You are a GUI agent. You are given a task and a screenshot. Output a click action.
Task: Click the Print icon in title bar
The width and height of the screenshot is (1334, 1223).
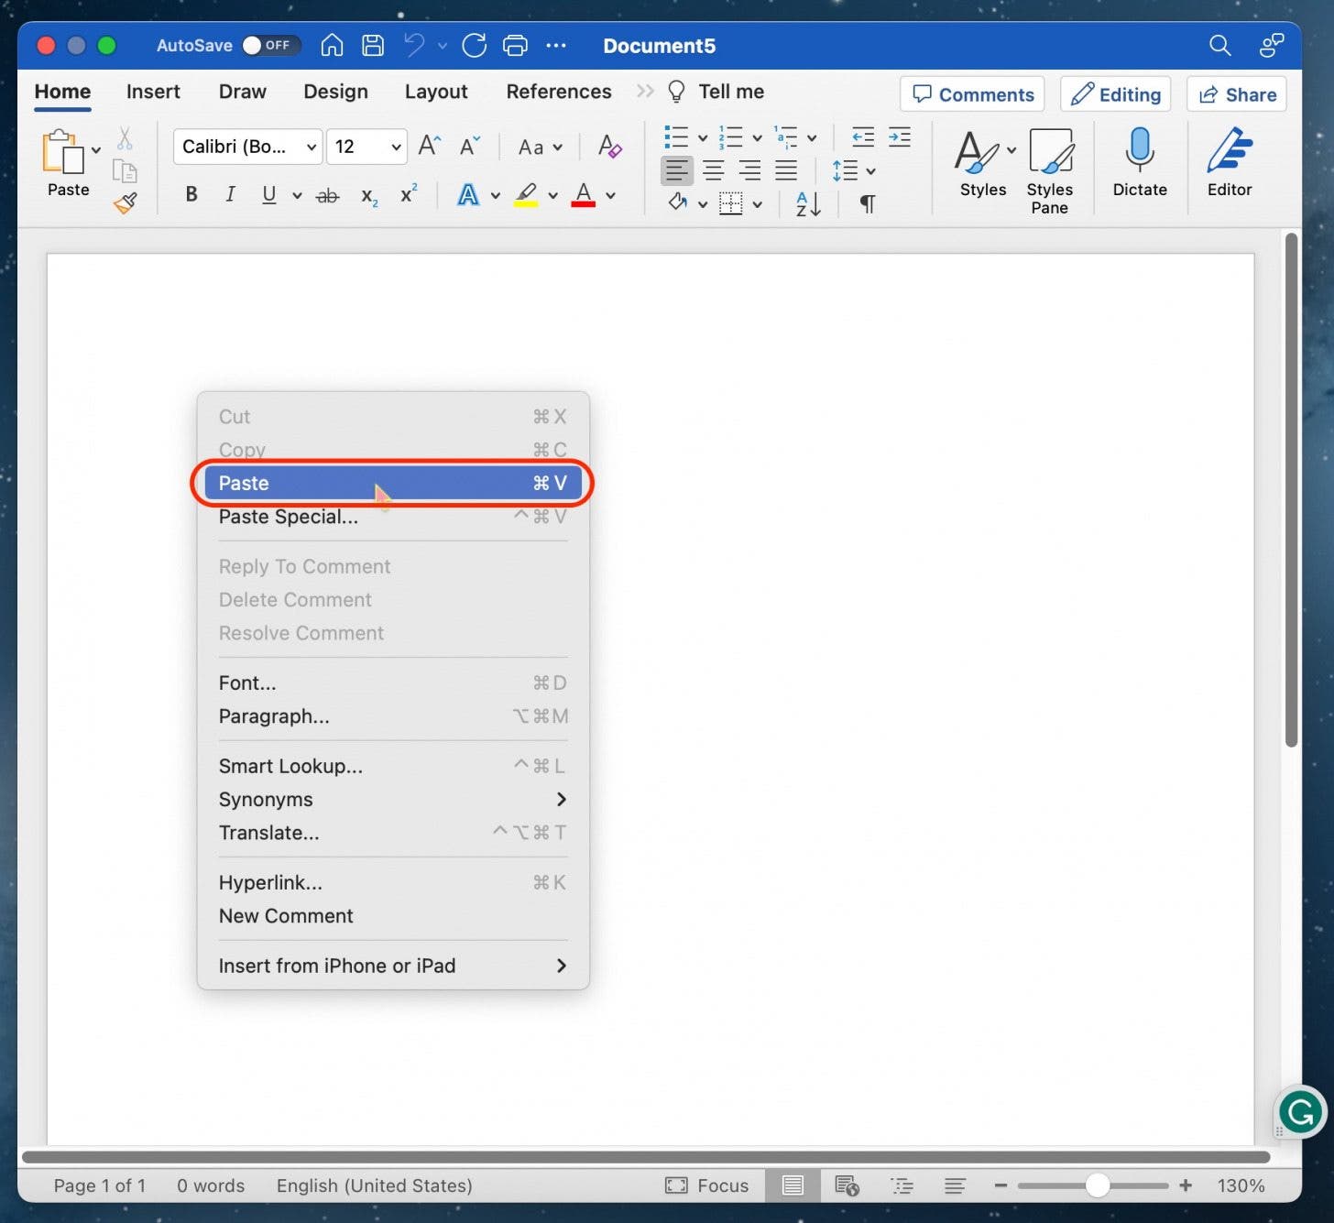516,46
